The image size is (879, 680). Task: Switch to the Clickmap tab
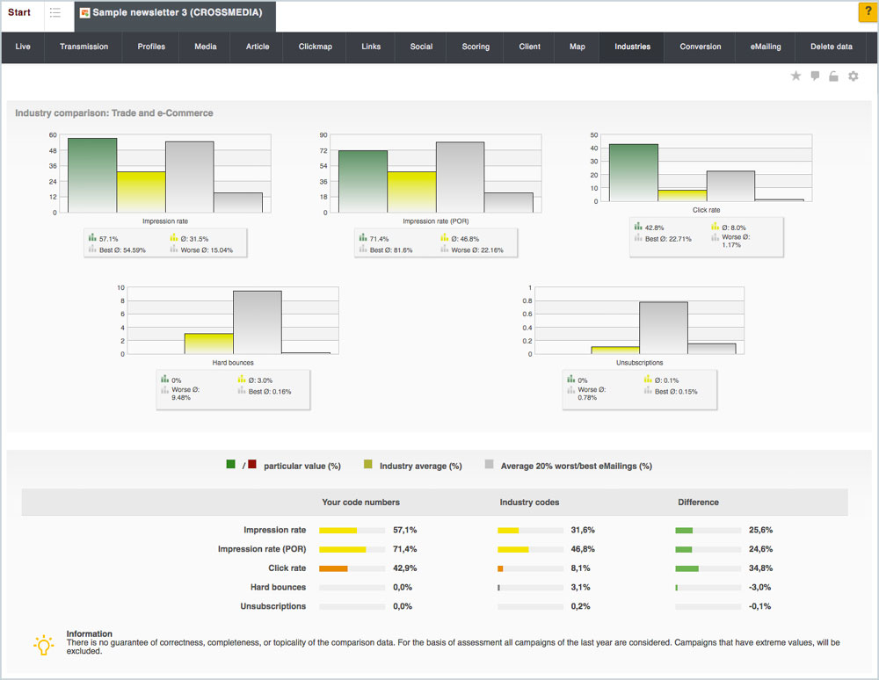[x=316, y=47]
